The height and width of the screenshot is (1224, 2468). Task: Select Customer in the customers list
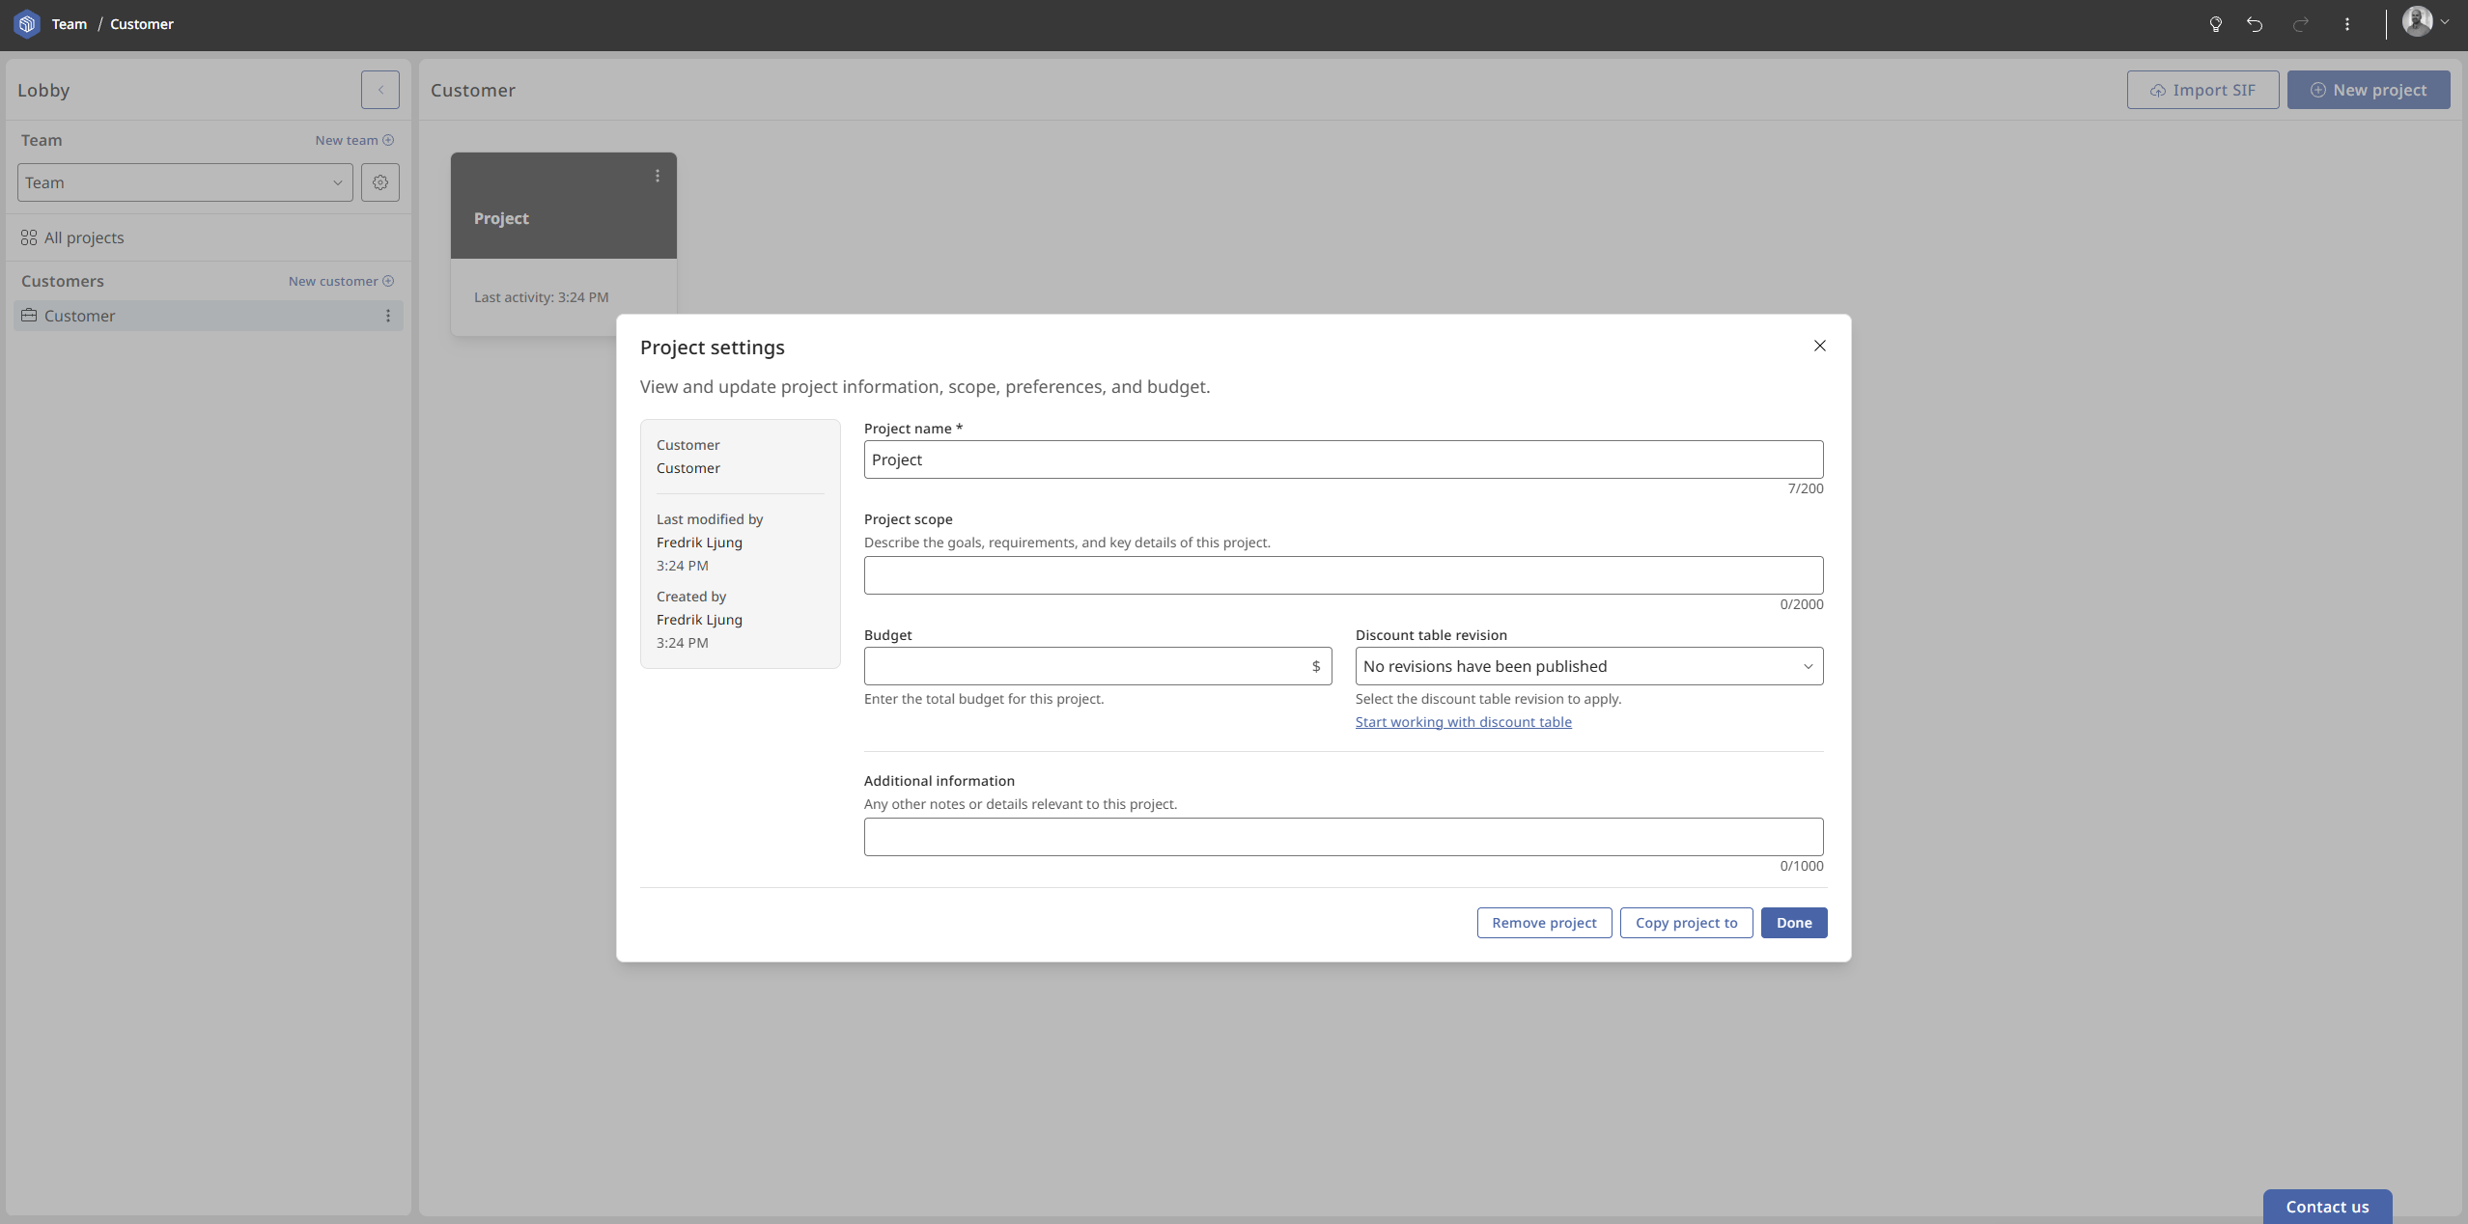point(209,316)
